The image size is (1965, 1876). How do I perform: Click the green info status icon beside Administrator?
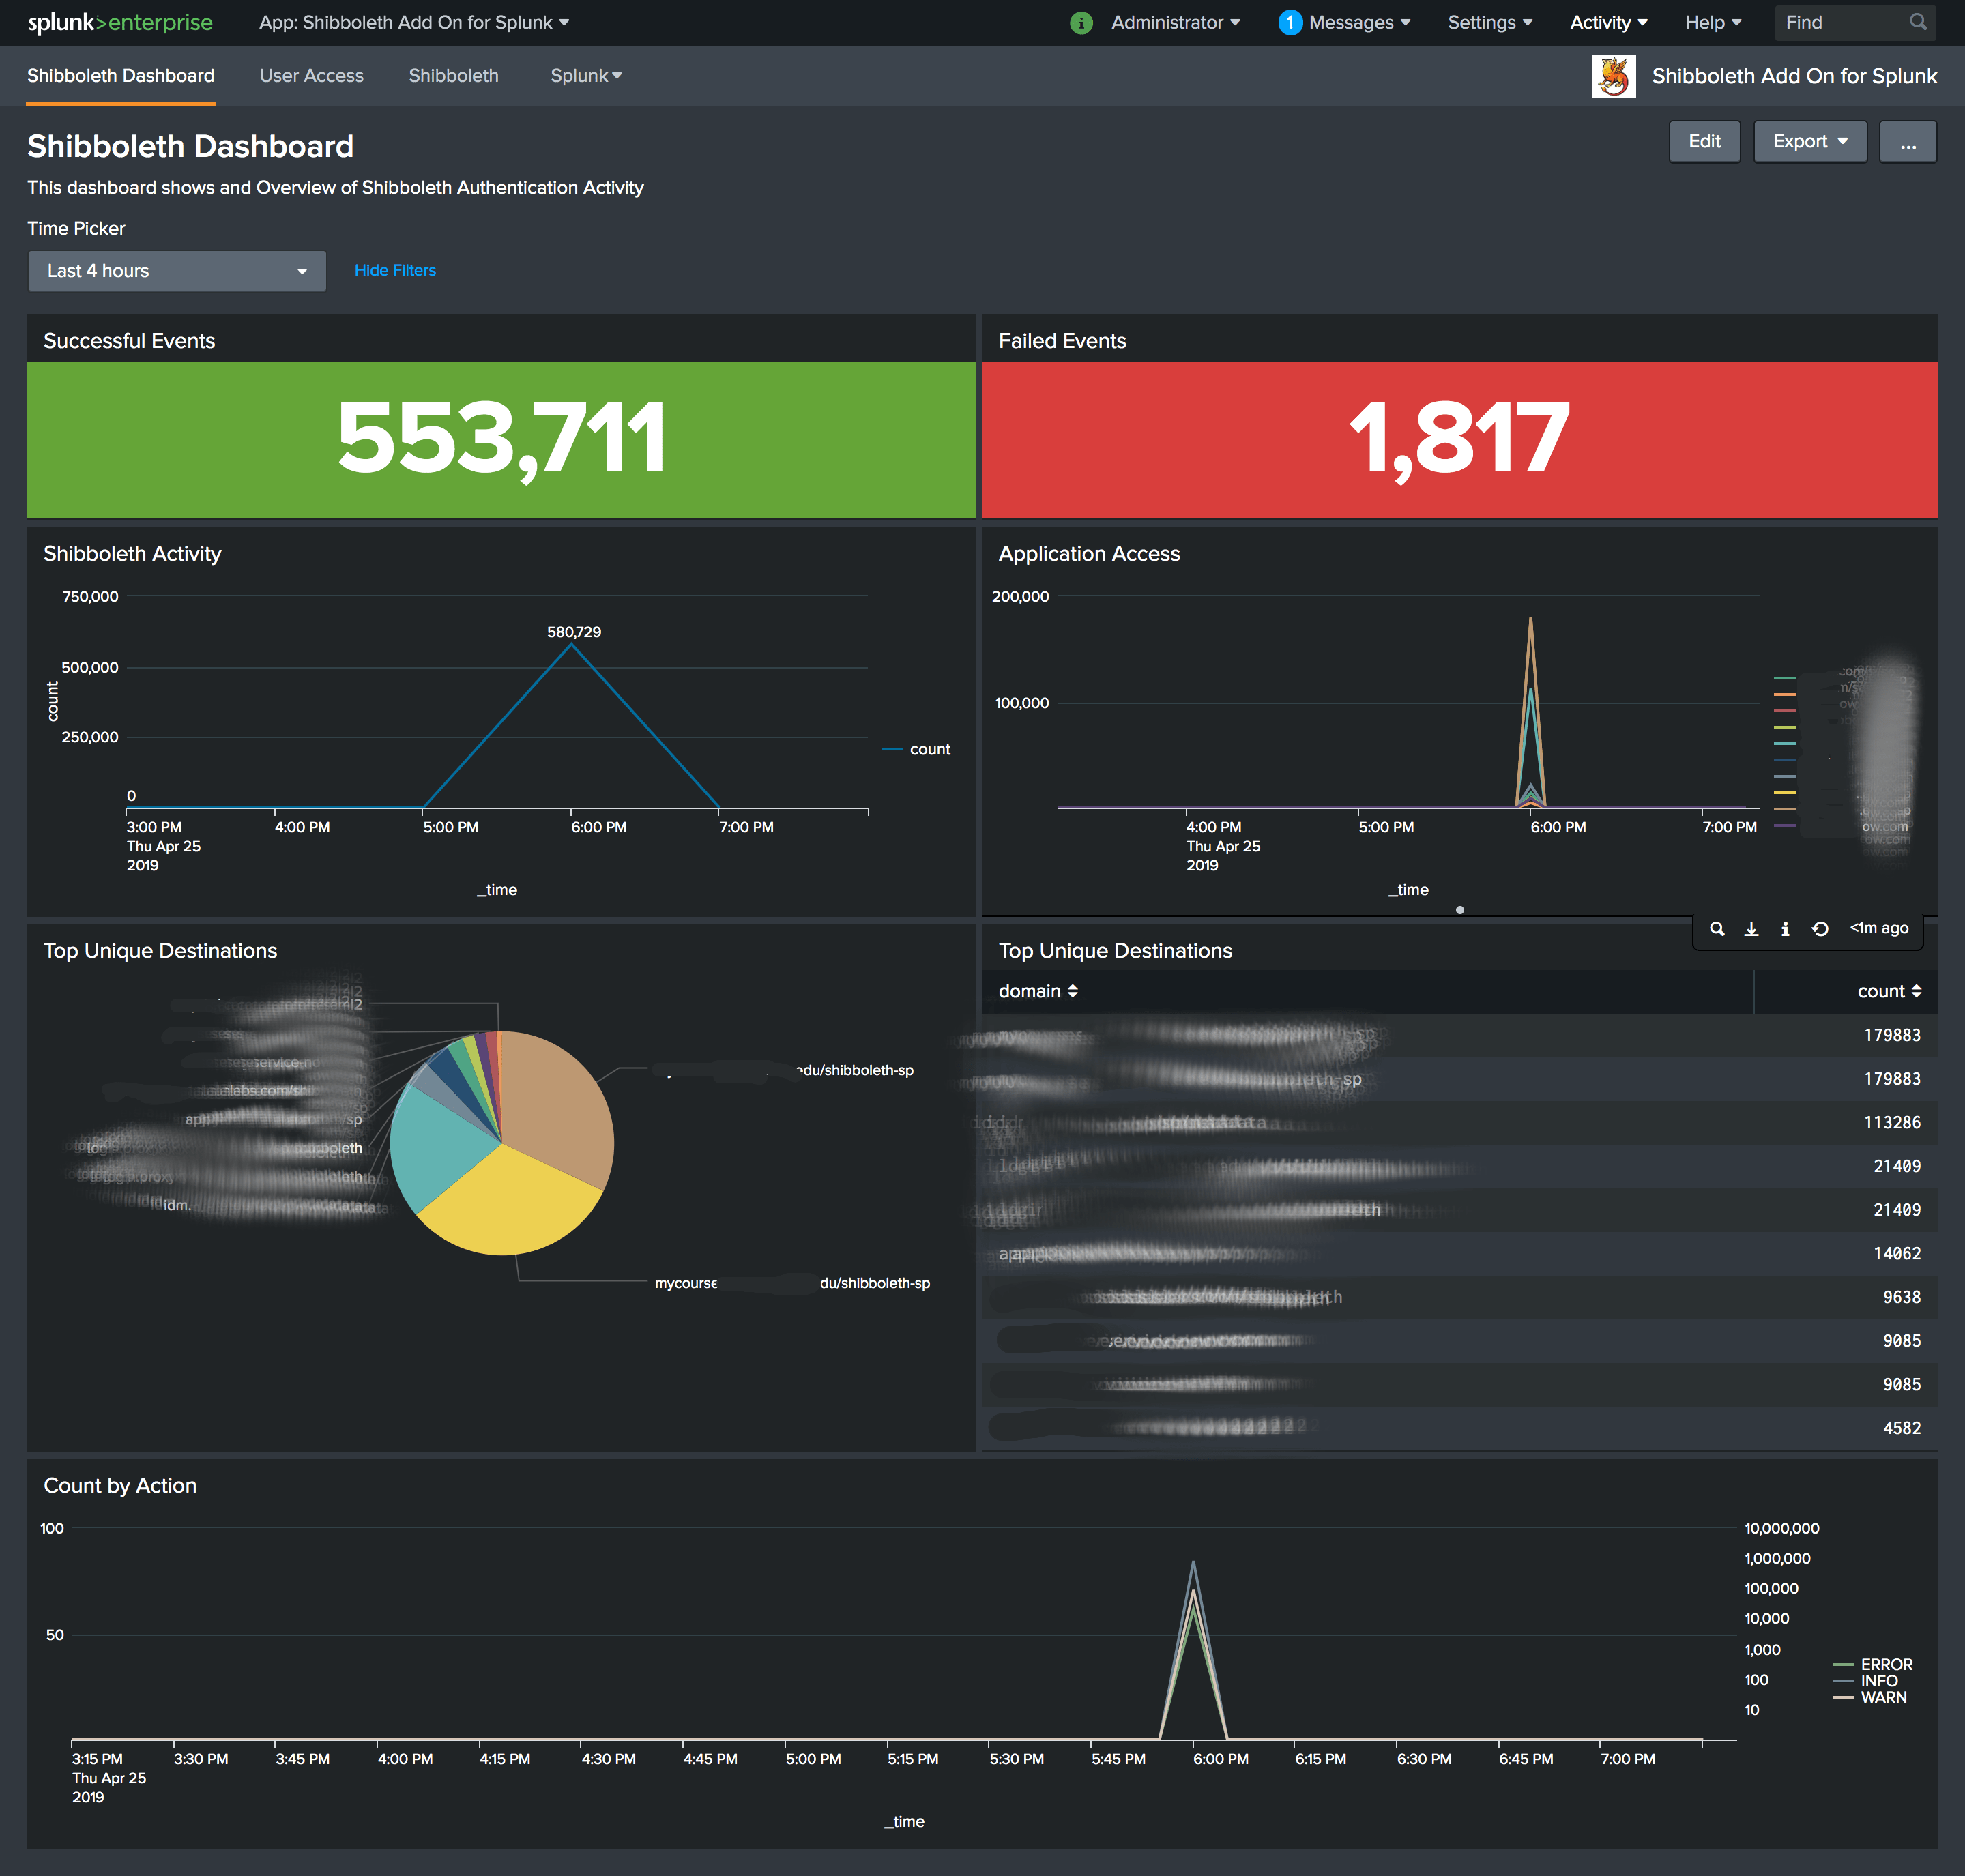click(x=1080, y=22)
